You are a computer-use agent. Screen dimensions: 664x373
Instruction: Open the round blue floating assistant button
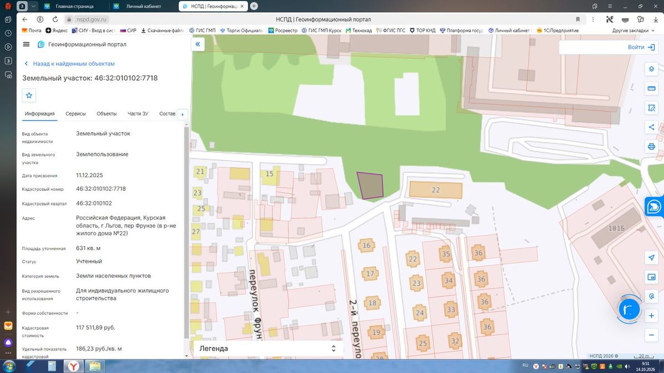click(x=629, y=310)
